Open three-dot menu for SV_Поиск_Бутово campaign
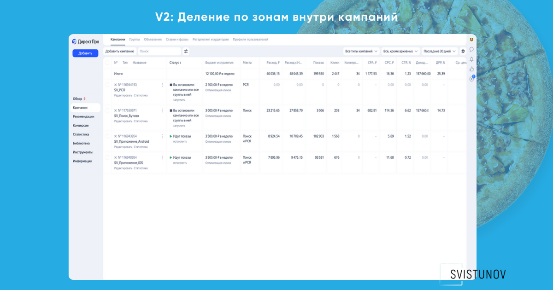 point(162,110)
